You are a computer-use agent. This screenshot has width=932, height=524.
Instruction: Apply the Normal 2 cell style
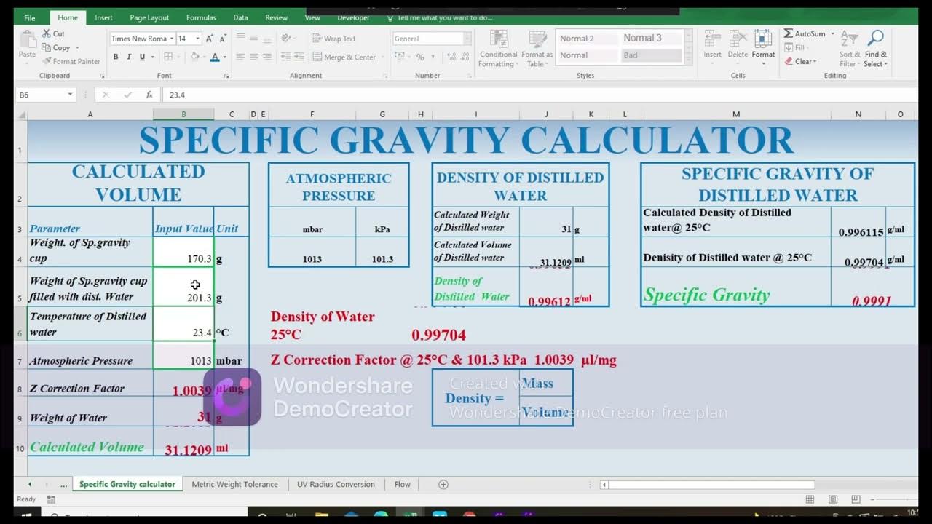[587, 39]
